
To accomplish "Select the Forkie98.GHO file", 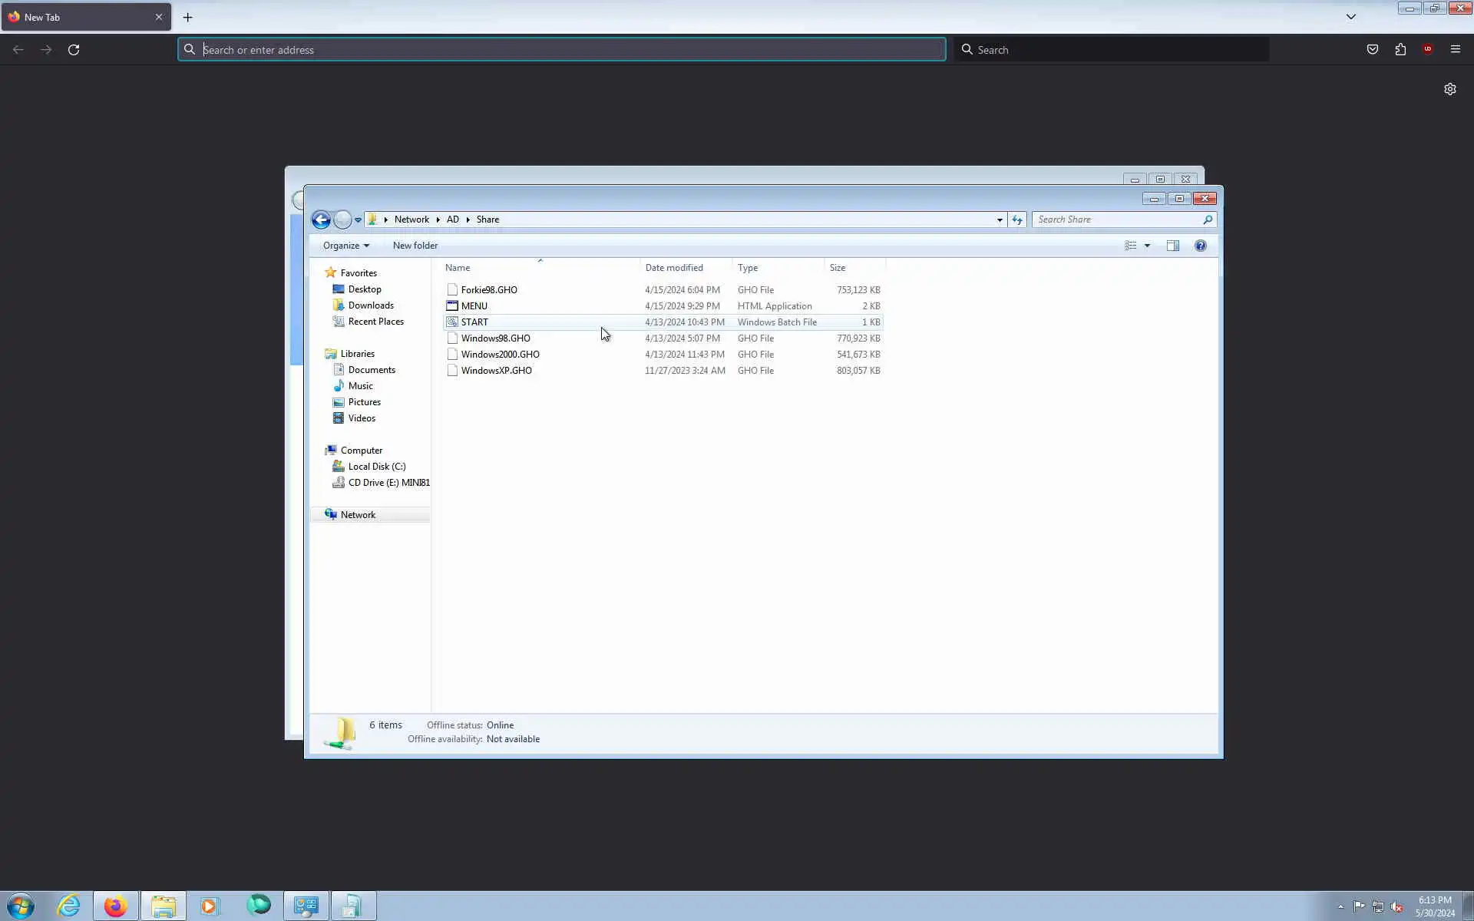I will tap(489, 290).
